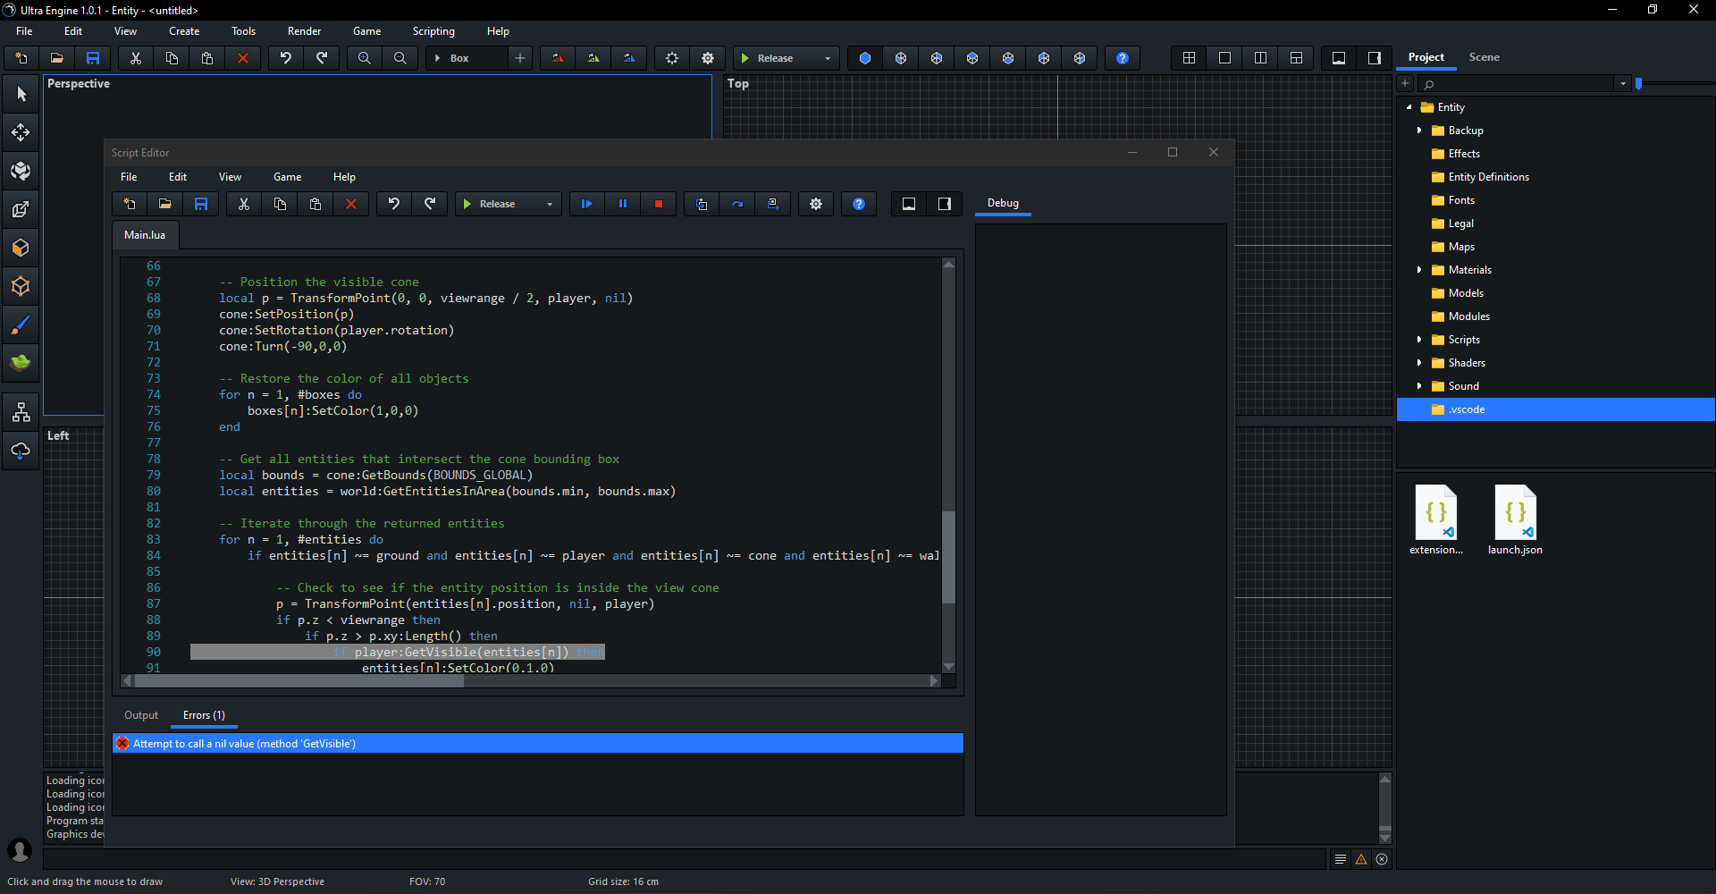Open Script Editor settings gear
This screenshot has height=894, width=1716.
pos(816,204)
